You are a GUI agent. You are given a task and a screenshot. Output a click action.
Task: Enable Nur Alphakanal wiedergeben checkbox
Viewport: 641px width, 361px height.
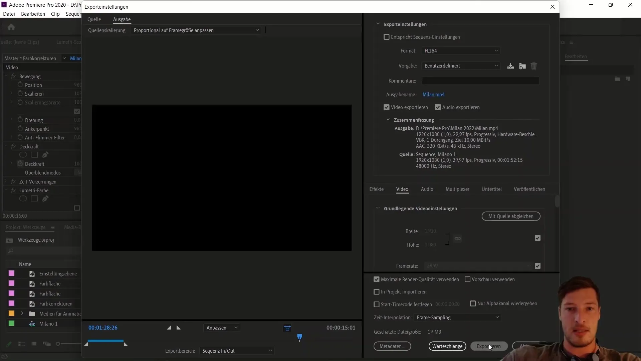tap(473, 304)
